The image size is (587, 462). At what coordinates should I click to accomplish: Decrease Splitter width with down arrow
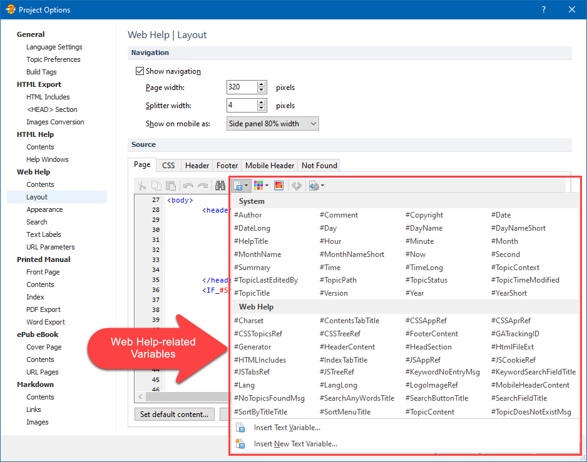pyautogui.click(x=262, y=108)
